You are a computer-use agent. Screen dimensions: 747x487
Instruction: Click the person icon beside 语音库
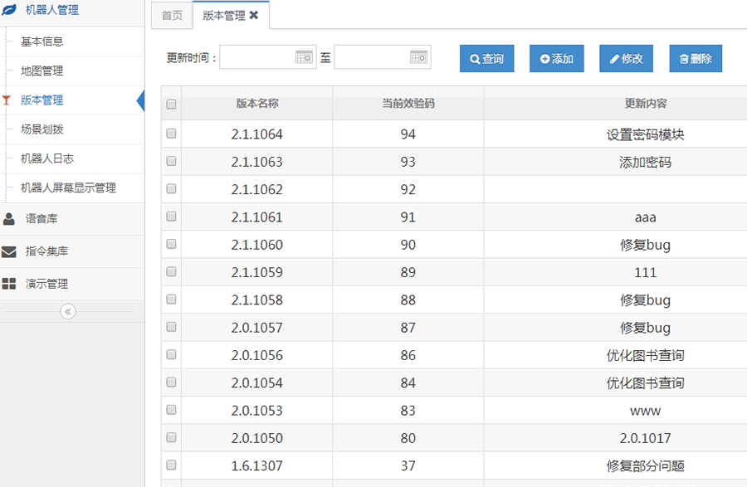9,219
